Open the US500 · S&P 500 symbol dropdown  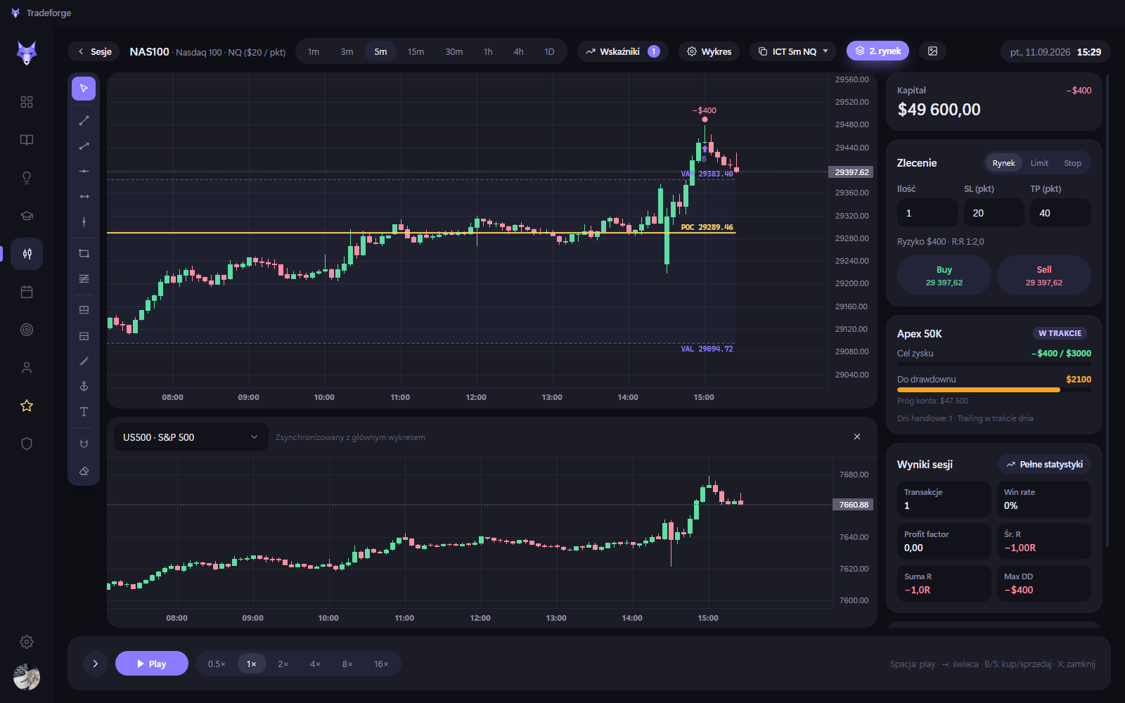[191, 437]
